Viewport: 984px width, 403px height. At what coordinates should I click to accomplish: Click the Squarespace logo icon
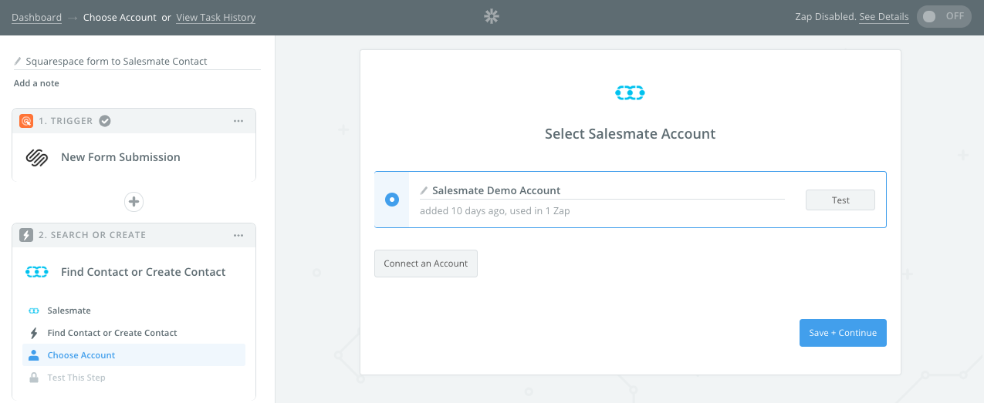pos(37,157)
